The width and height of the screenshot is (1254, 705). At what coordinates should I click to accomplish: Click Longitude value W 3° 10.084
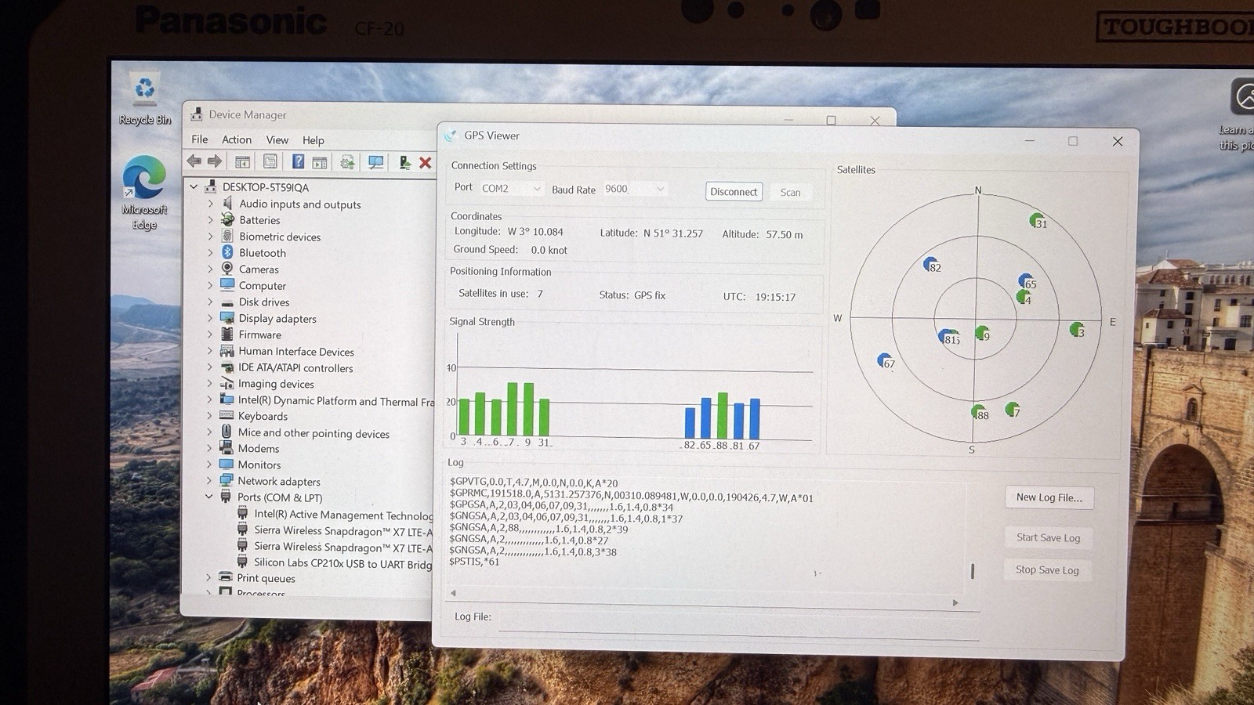coord(535,232)
